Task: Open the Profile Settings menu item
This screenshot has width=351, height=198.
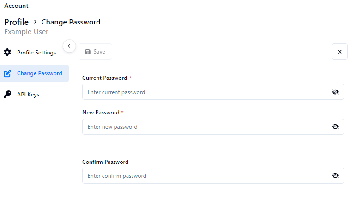Action: coord(36,53)
